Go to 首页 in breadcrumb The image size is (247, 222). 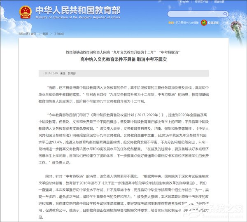pos(34,34)
